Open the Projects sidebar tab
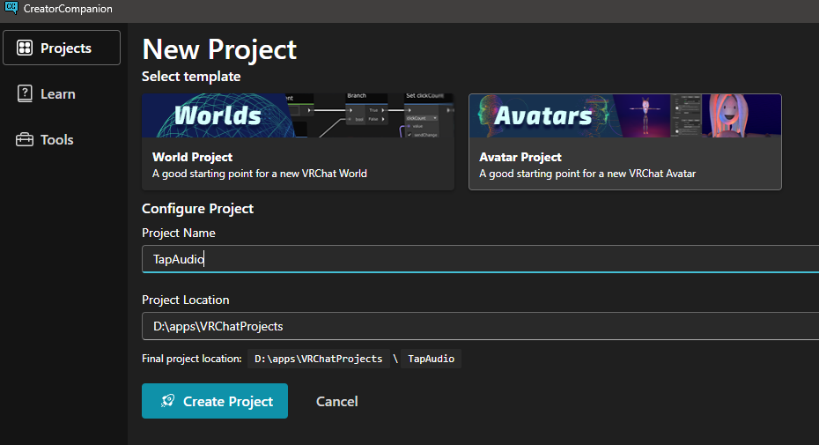Screen dimensions: 819x445 pos(62,48)
